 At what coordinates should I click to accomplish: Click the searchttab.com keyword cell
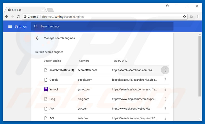[x=87, y=70]
